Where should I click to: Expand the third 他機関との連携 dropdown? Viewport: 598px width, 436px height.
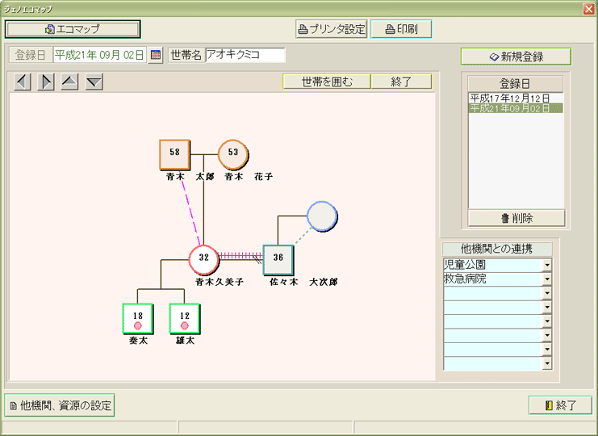tap(547, 293)
